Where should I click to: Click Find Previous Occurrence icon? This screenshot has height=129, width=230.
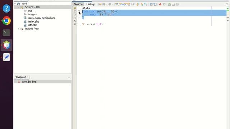coord(121,4)
